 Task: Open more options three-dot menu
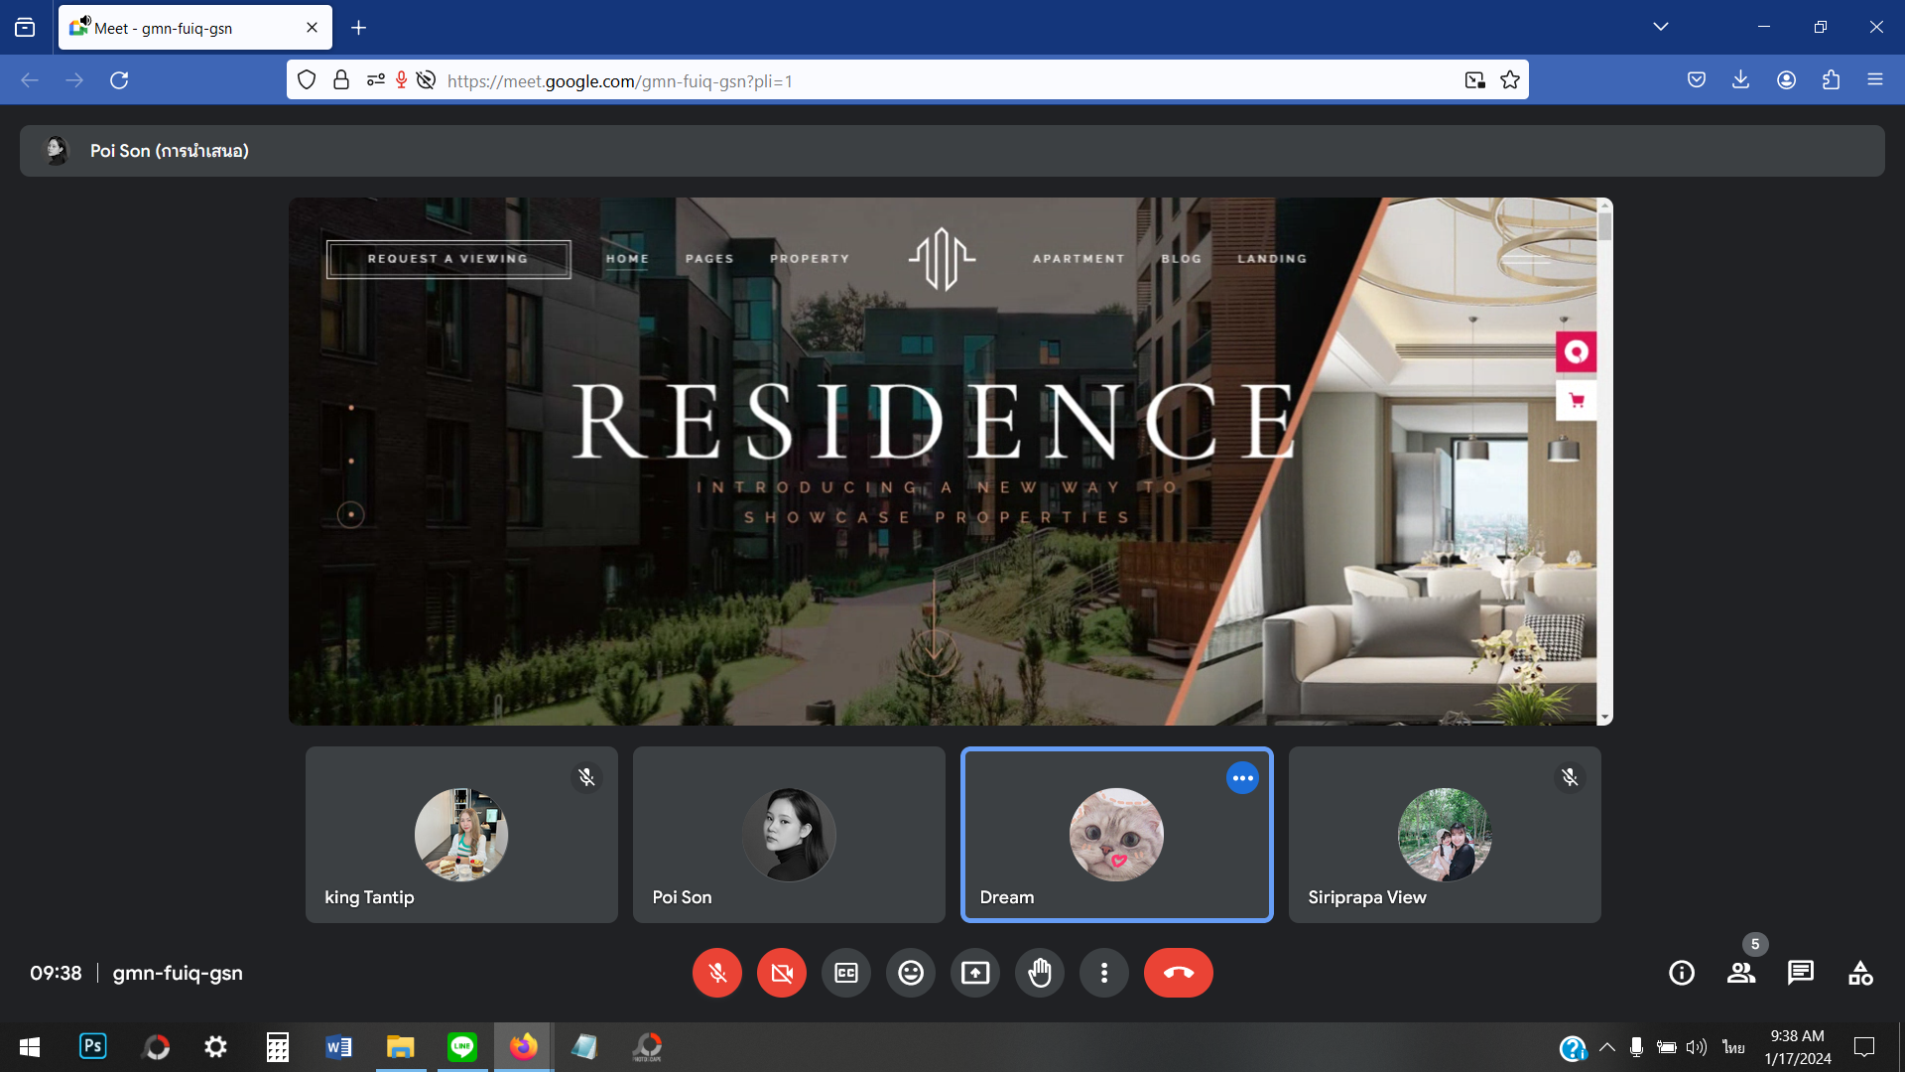[x=1103, y=973]
